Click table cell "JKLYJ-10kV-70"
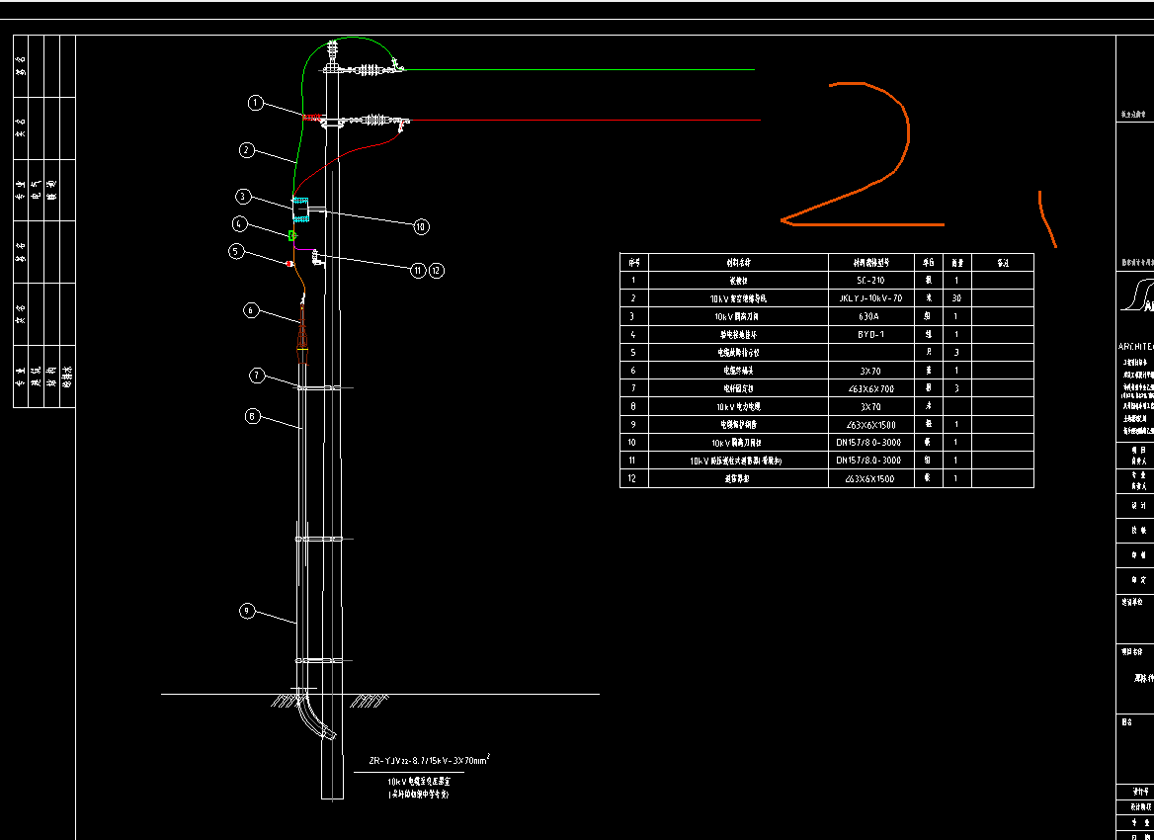This screenshot has height=840, width=1154. (869, 298)
